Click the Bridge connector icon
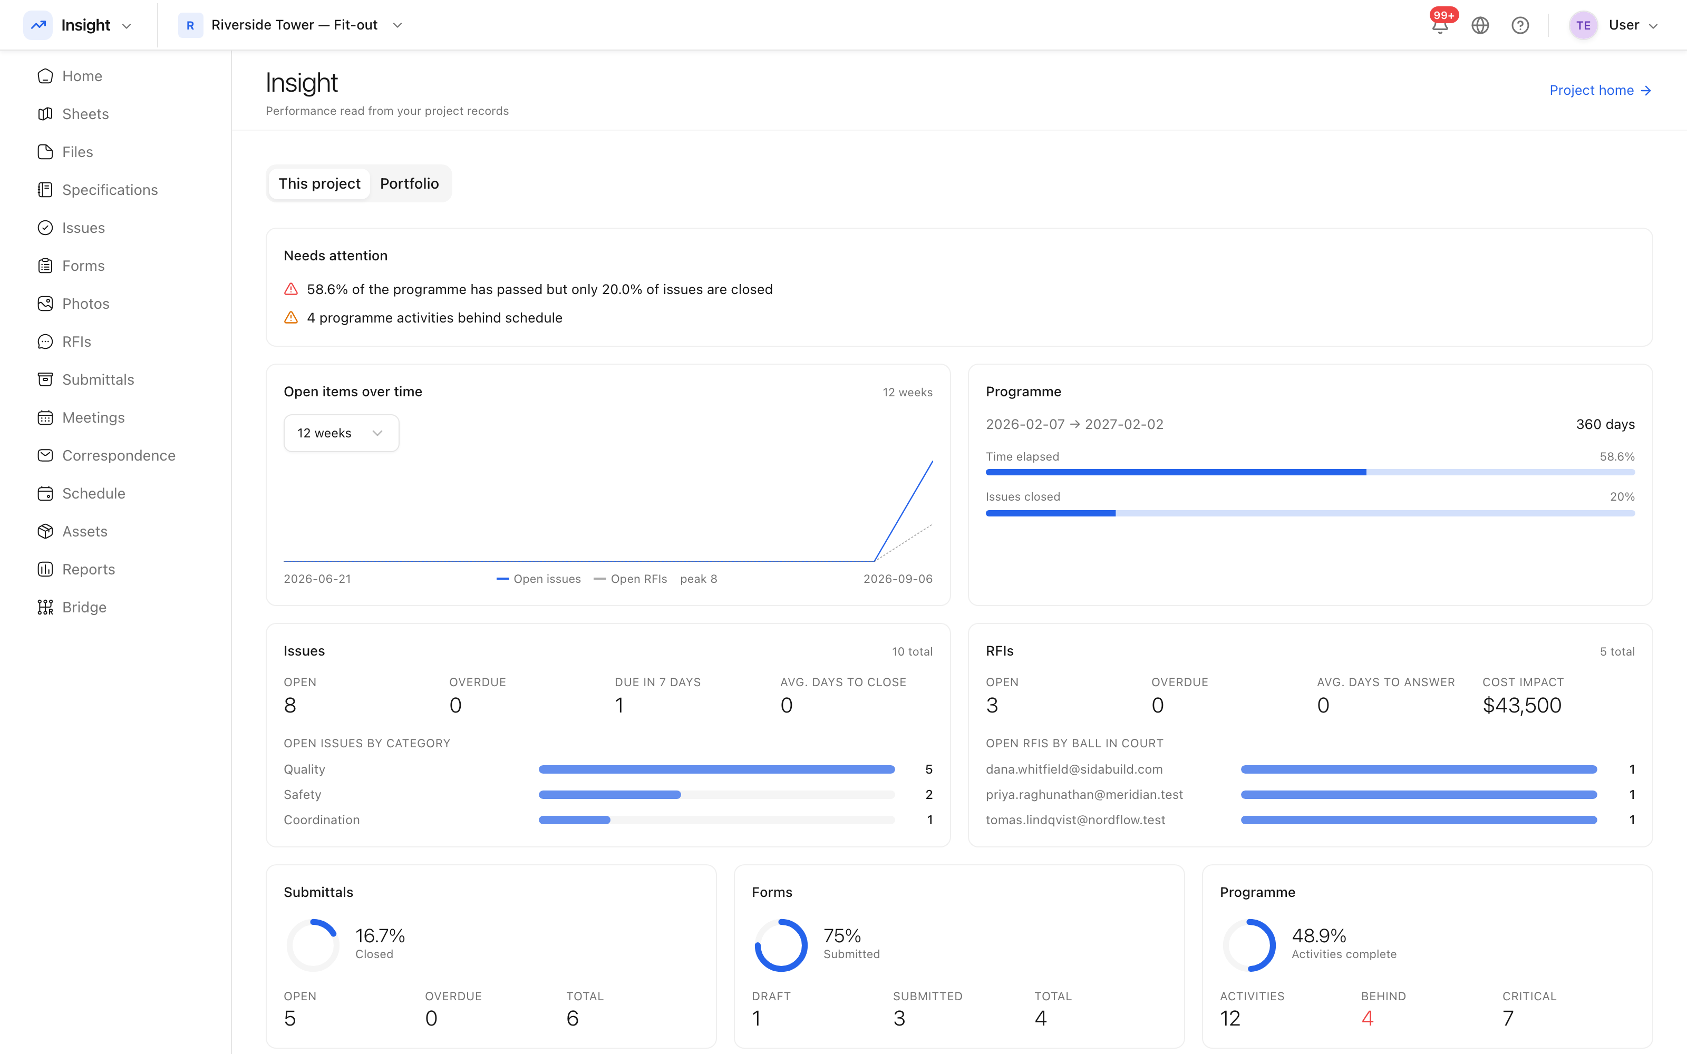The image size is (1687, 1054). 45,607
